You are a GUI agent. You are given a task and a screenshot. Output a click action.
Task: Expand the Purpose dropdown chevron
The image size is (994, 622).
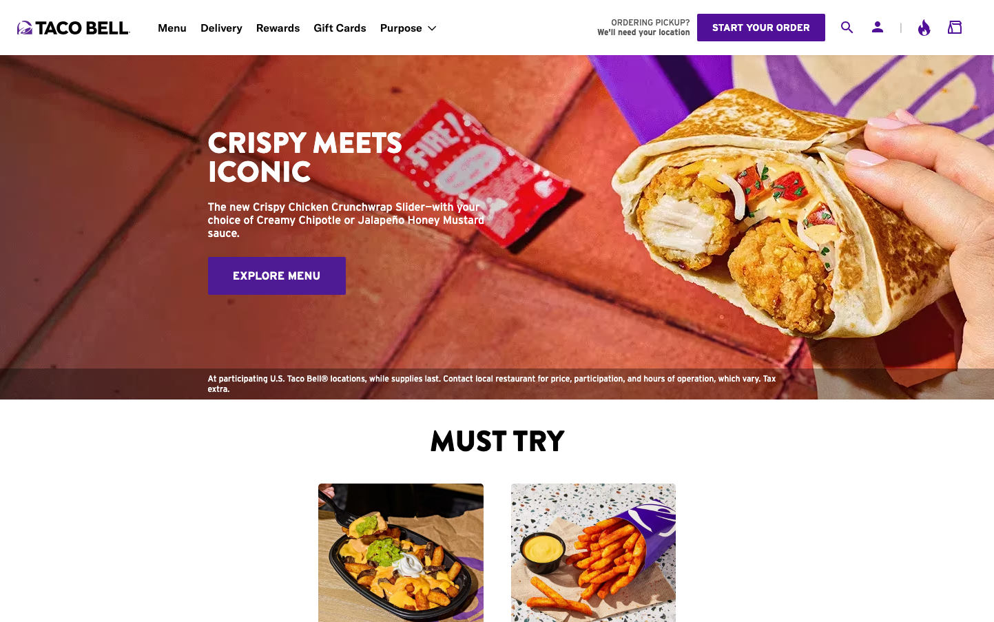[x=432, y=28]
